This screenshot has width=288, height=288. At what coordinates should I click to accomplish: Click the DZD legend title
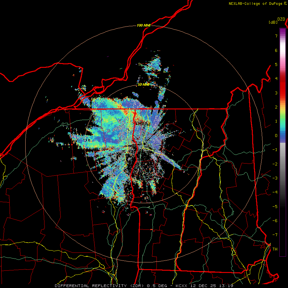pyautogui.click(x=281, y=19)
